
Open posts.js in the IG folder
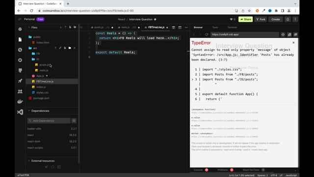pos(44,65)
